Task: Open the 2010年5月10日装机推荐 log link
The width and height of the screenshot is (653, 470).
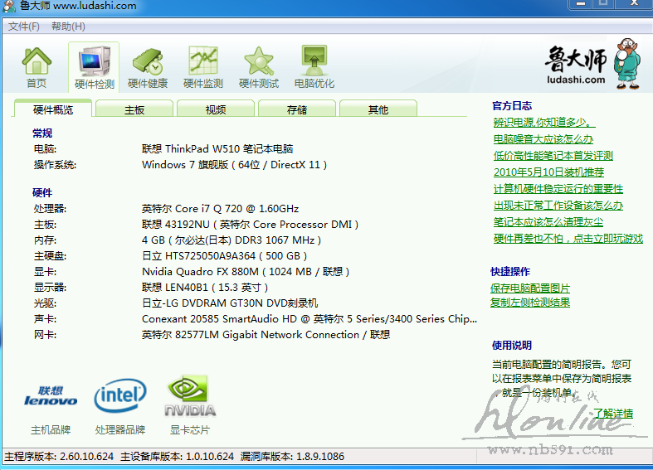Action: coord(548,172)
